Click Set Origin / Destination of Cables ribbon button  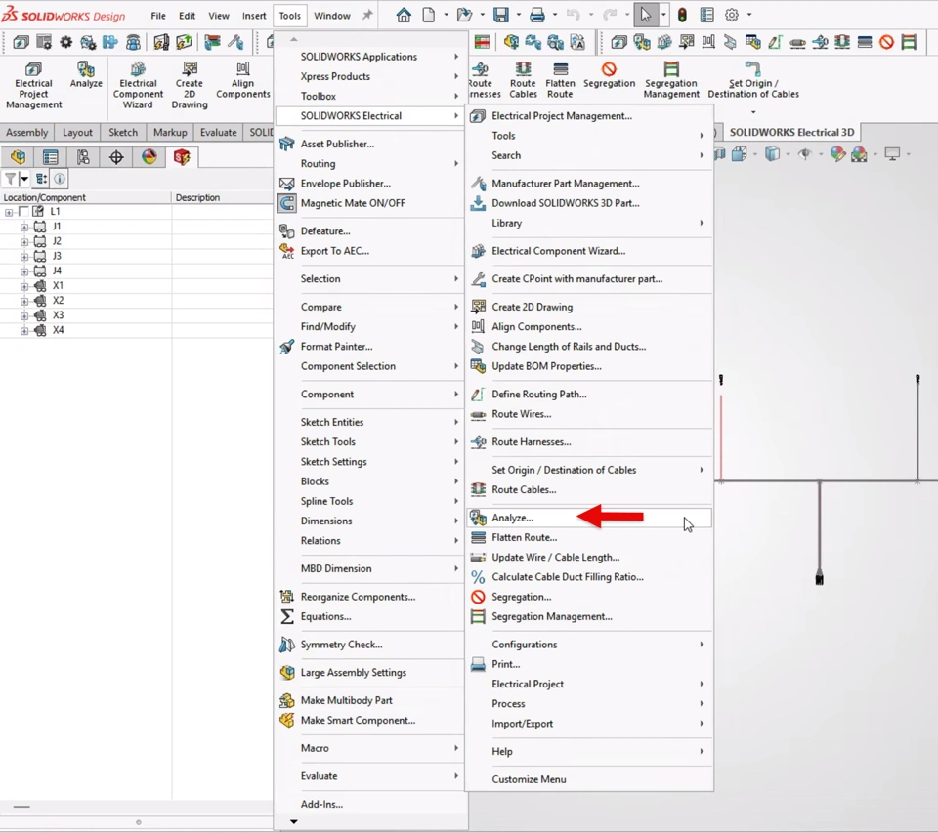753,80
